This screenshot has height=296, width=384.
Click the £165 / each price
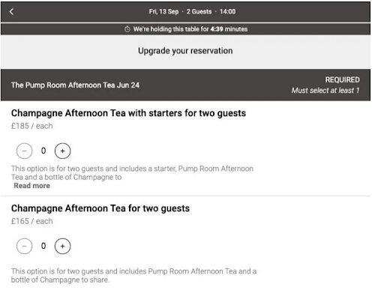coord(32,221)
